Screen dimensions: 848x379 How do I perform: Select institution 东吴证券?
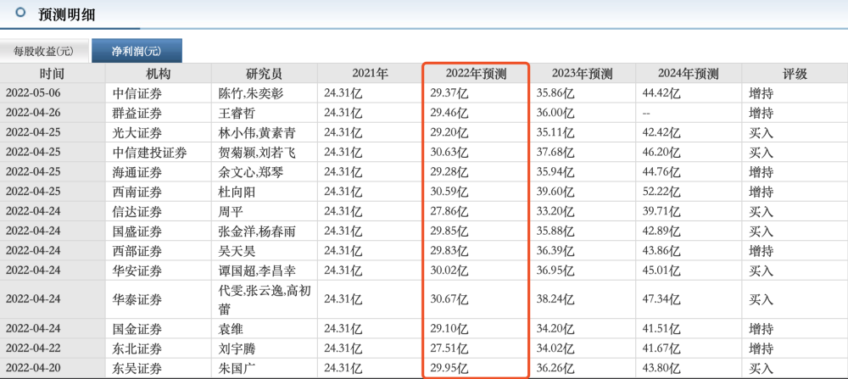click(x=137, y=369)
